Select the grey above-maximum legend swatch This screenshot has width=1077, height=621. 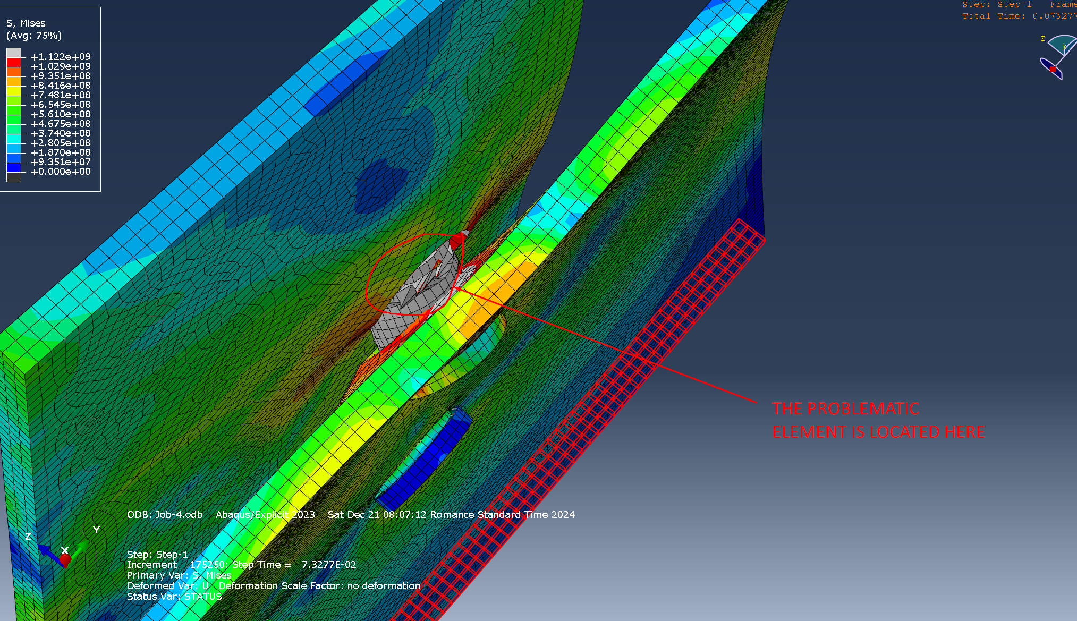point(14,53)
